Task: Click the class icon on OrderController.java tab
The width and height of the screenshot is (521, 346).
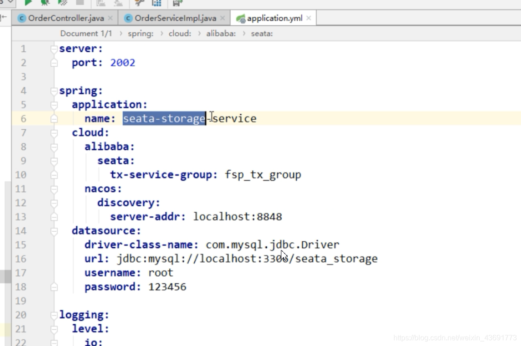Action: coord(22,18)
